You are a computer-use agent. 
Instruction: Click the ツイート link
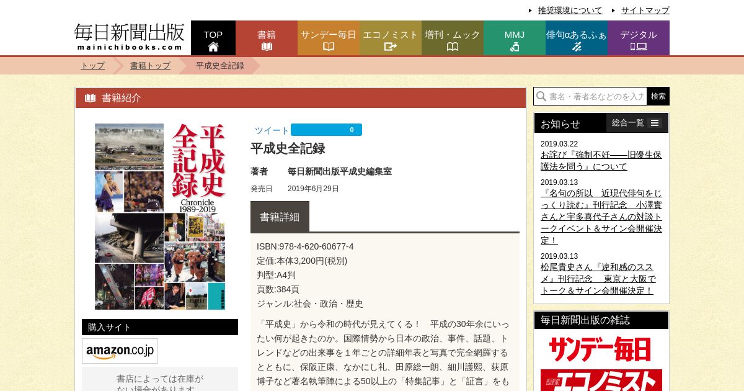pyautogui.click(x=272, y=130)
